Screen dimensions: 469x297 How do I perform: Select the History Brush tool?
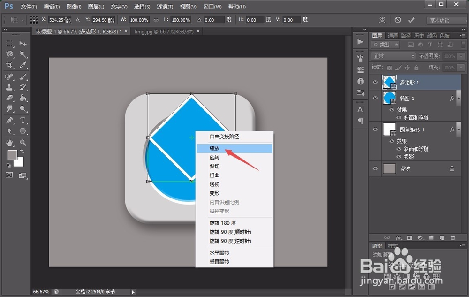click(23, 87)
